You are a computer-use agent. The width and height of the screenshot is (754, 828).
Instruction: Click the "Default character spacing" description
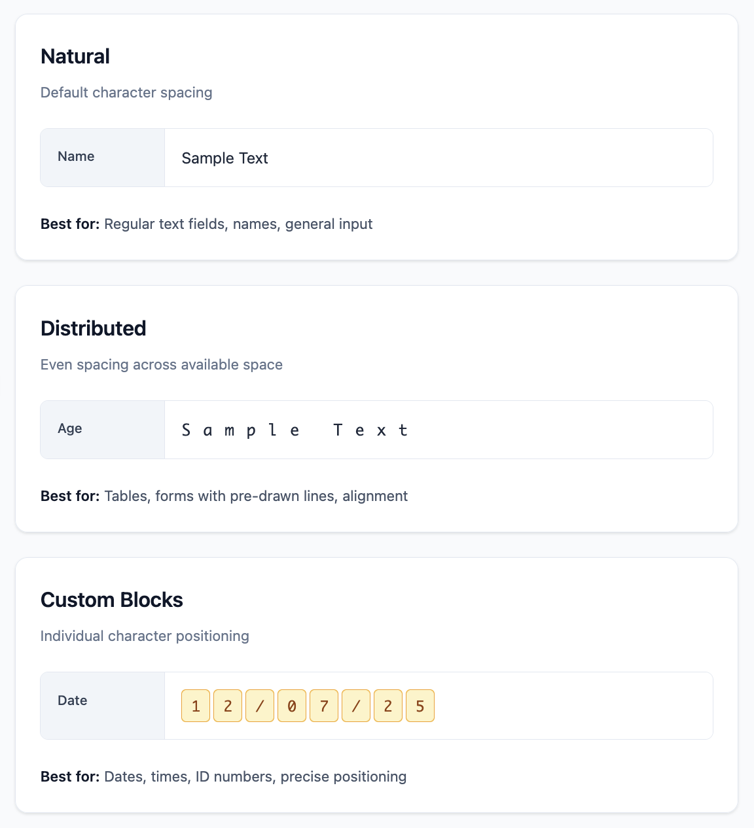click(x=126, y=92)
